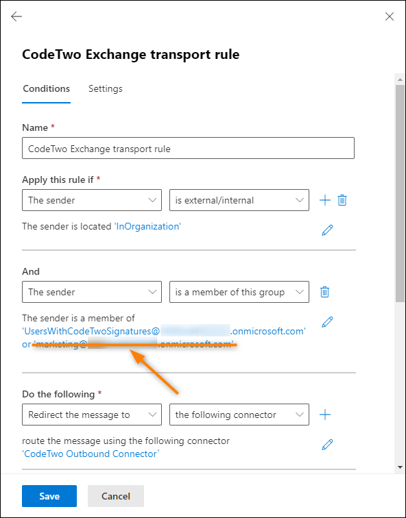Select the Conditions tab

(x=46, y=88)
